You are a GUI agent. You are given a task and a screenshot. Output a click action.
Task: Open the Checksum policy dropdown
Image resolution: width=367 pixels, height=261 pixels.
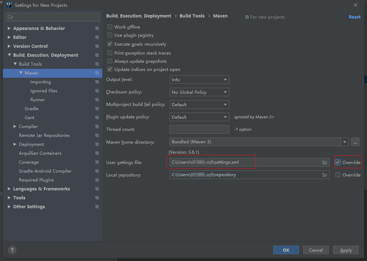199,92
